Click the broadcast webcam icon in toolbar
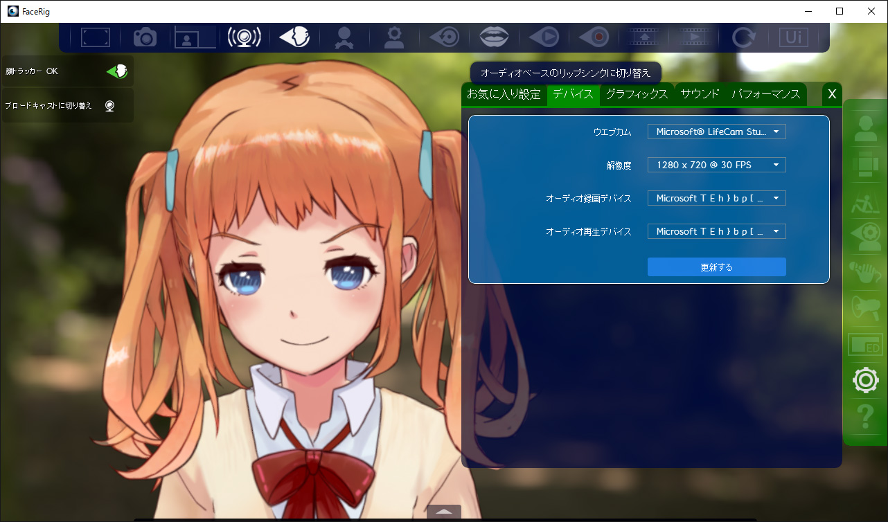Screen dimensions: 888x522 tap(245, 37)
